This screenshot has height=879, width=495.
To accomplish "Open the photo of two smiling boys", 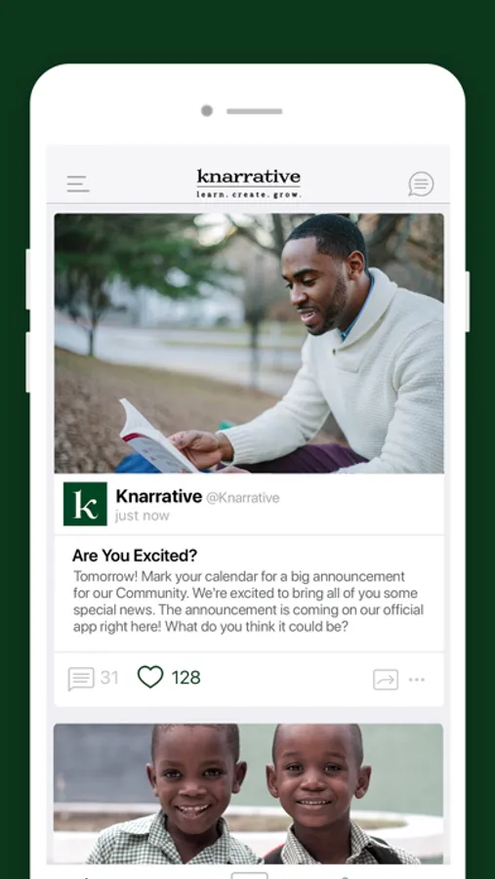I will 248,794.
